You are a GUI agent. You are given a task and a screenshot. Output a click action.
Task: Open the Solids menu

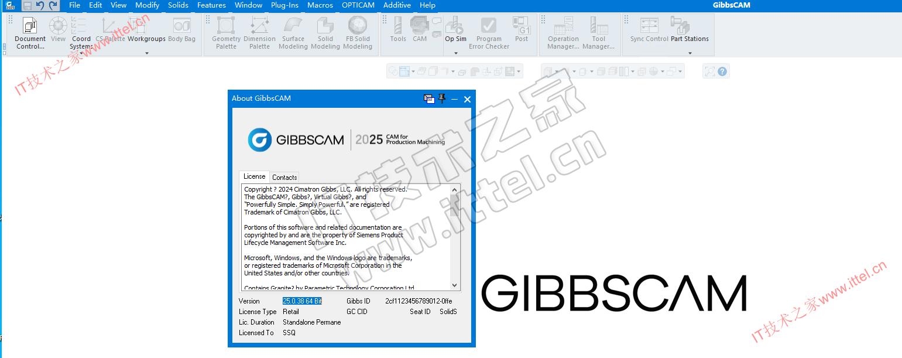(178, 5)
